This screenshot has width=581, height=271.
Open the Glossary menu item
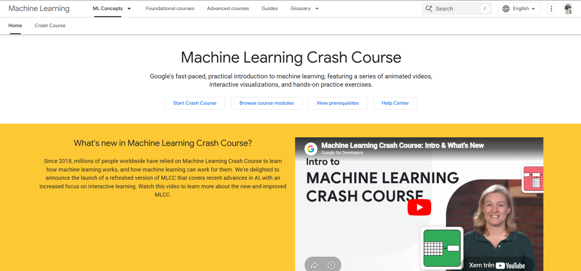tap(300, 8)
